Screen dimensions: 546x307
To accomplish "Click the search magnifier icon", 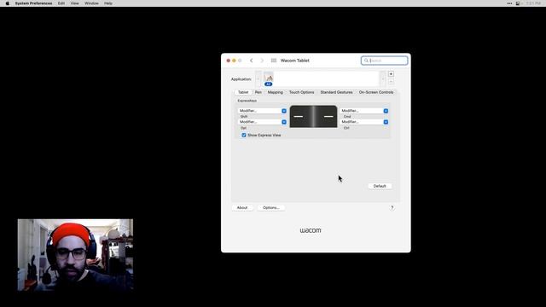I will pos(366,61).
